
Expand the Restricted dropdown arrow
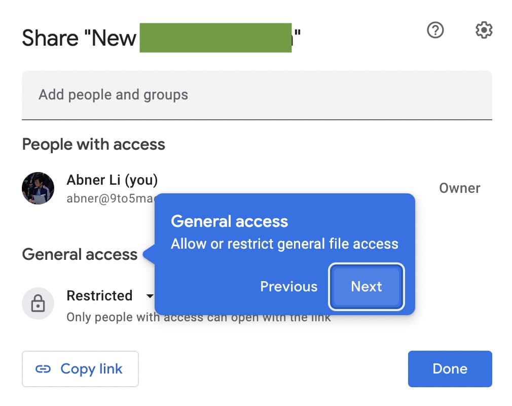150,296
